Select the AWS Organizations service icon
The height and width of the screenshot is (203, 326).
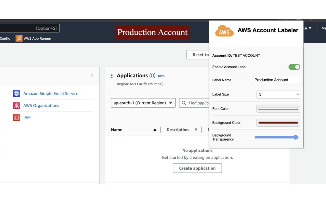pos(16,105)
